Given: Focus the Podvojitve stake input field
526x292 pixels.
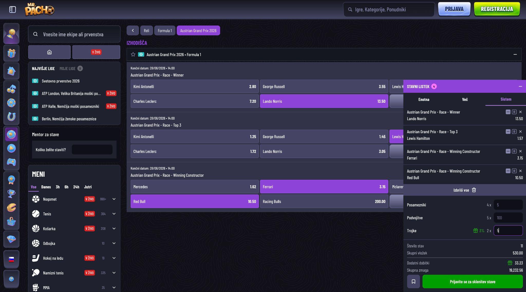Looking at the screenshot, I should pos(508,218).
